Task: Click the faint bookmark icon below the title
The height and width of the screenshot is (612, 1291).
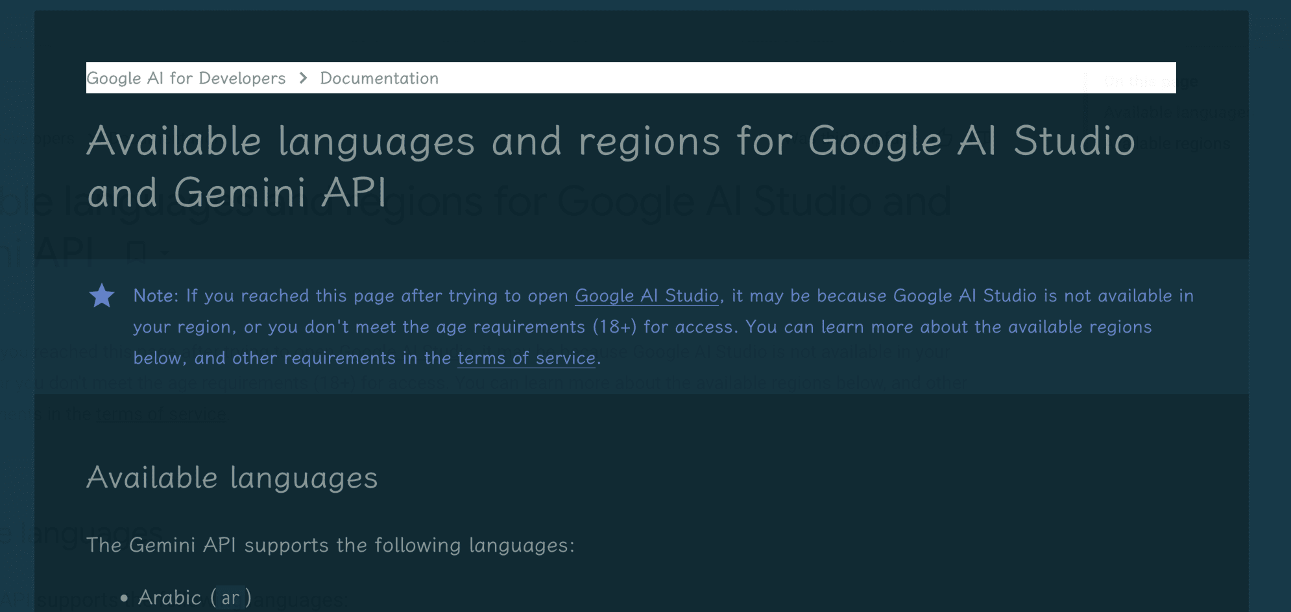Action: click(x=136, y=252)
